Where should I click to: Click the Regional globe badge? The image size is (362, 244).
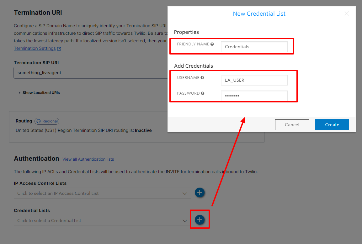pyautogui.click(x=47, y=121)
